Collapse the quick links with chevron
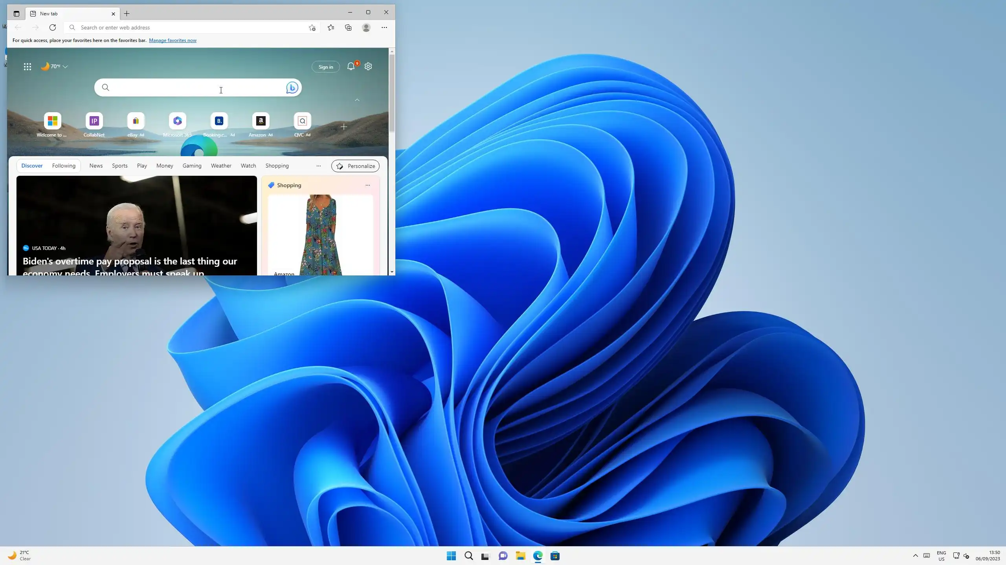The width and height of the screenshot is (1006, 565). [357, 100]
